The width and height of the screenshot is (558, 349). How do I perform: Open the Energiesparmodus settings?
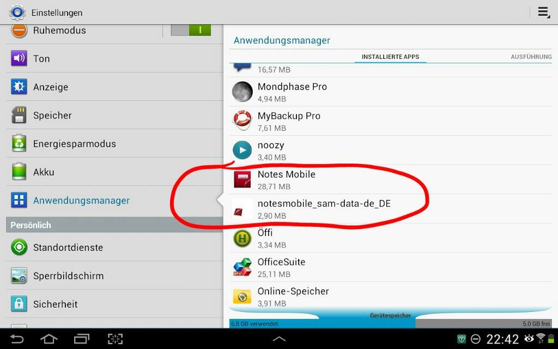coord(114,143)
